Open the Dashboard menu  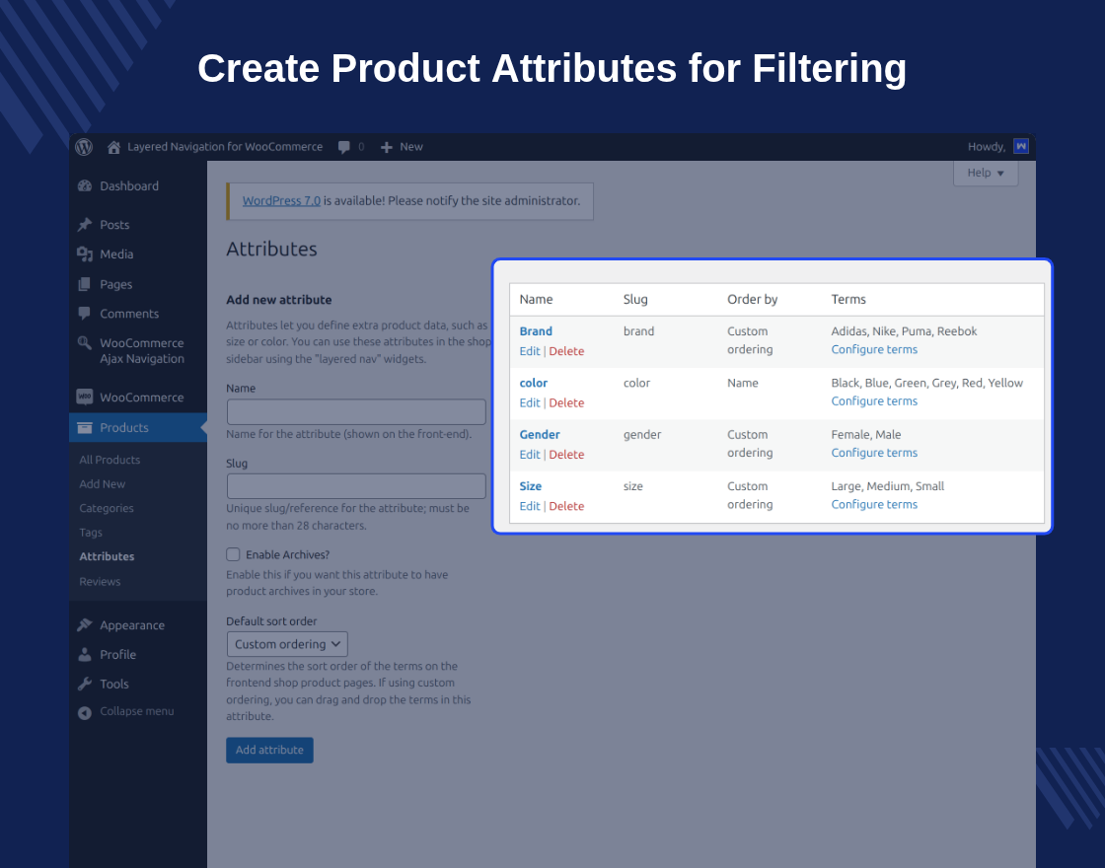(x=129, y=186)
